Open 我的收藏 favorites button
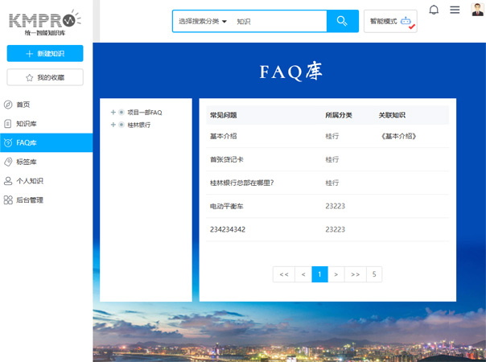486x362 pixels. point(46,77)
